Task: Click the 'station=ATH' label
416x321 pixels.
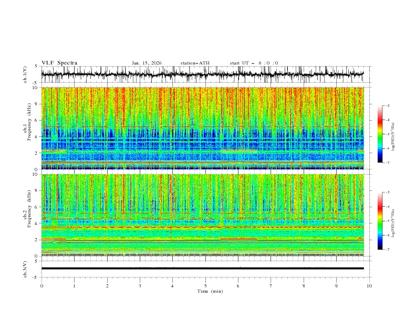Action: pyautogui.click(x=195, y=63)
